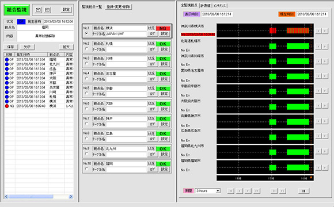Viewport: 334px width, 207px height.
Task: Select the NG Yokohama event row
Action: tap(39, 106)
